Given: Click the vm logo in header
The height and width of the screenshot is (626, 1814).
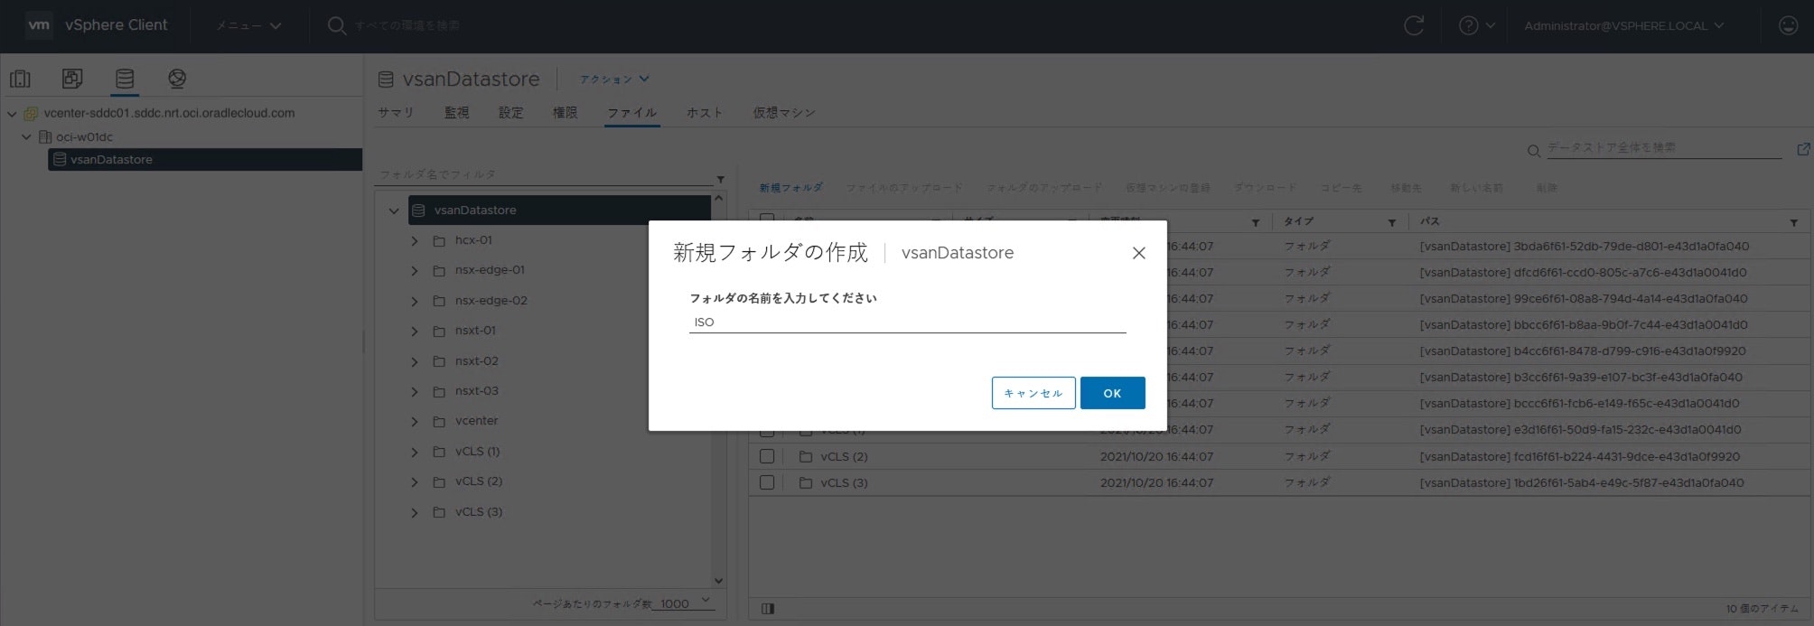Looking at the screenshot, I should click(x=39, y=25).
